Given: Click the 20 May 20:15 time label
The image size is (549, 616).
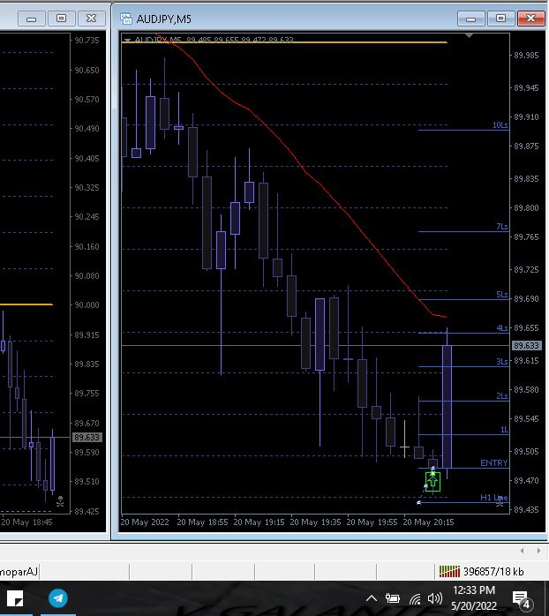Looking at the screenshot, I should click(428, 522).
